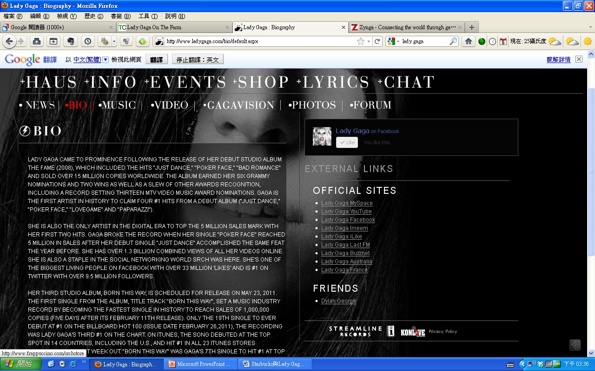Click the Facebook Like button
Screen dimensions: 595x371
click(x=347, y=142)
